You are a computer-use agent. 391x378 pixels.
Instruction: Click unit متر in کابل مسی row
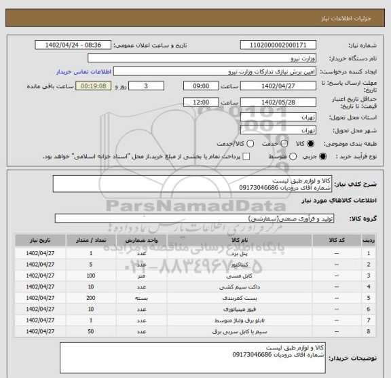tap(141, 276)
